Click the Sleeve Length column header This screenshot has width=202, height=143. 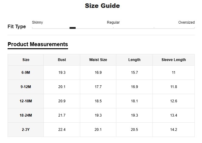(173, 60)
